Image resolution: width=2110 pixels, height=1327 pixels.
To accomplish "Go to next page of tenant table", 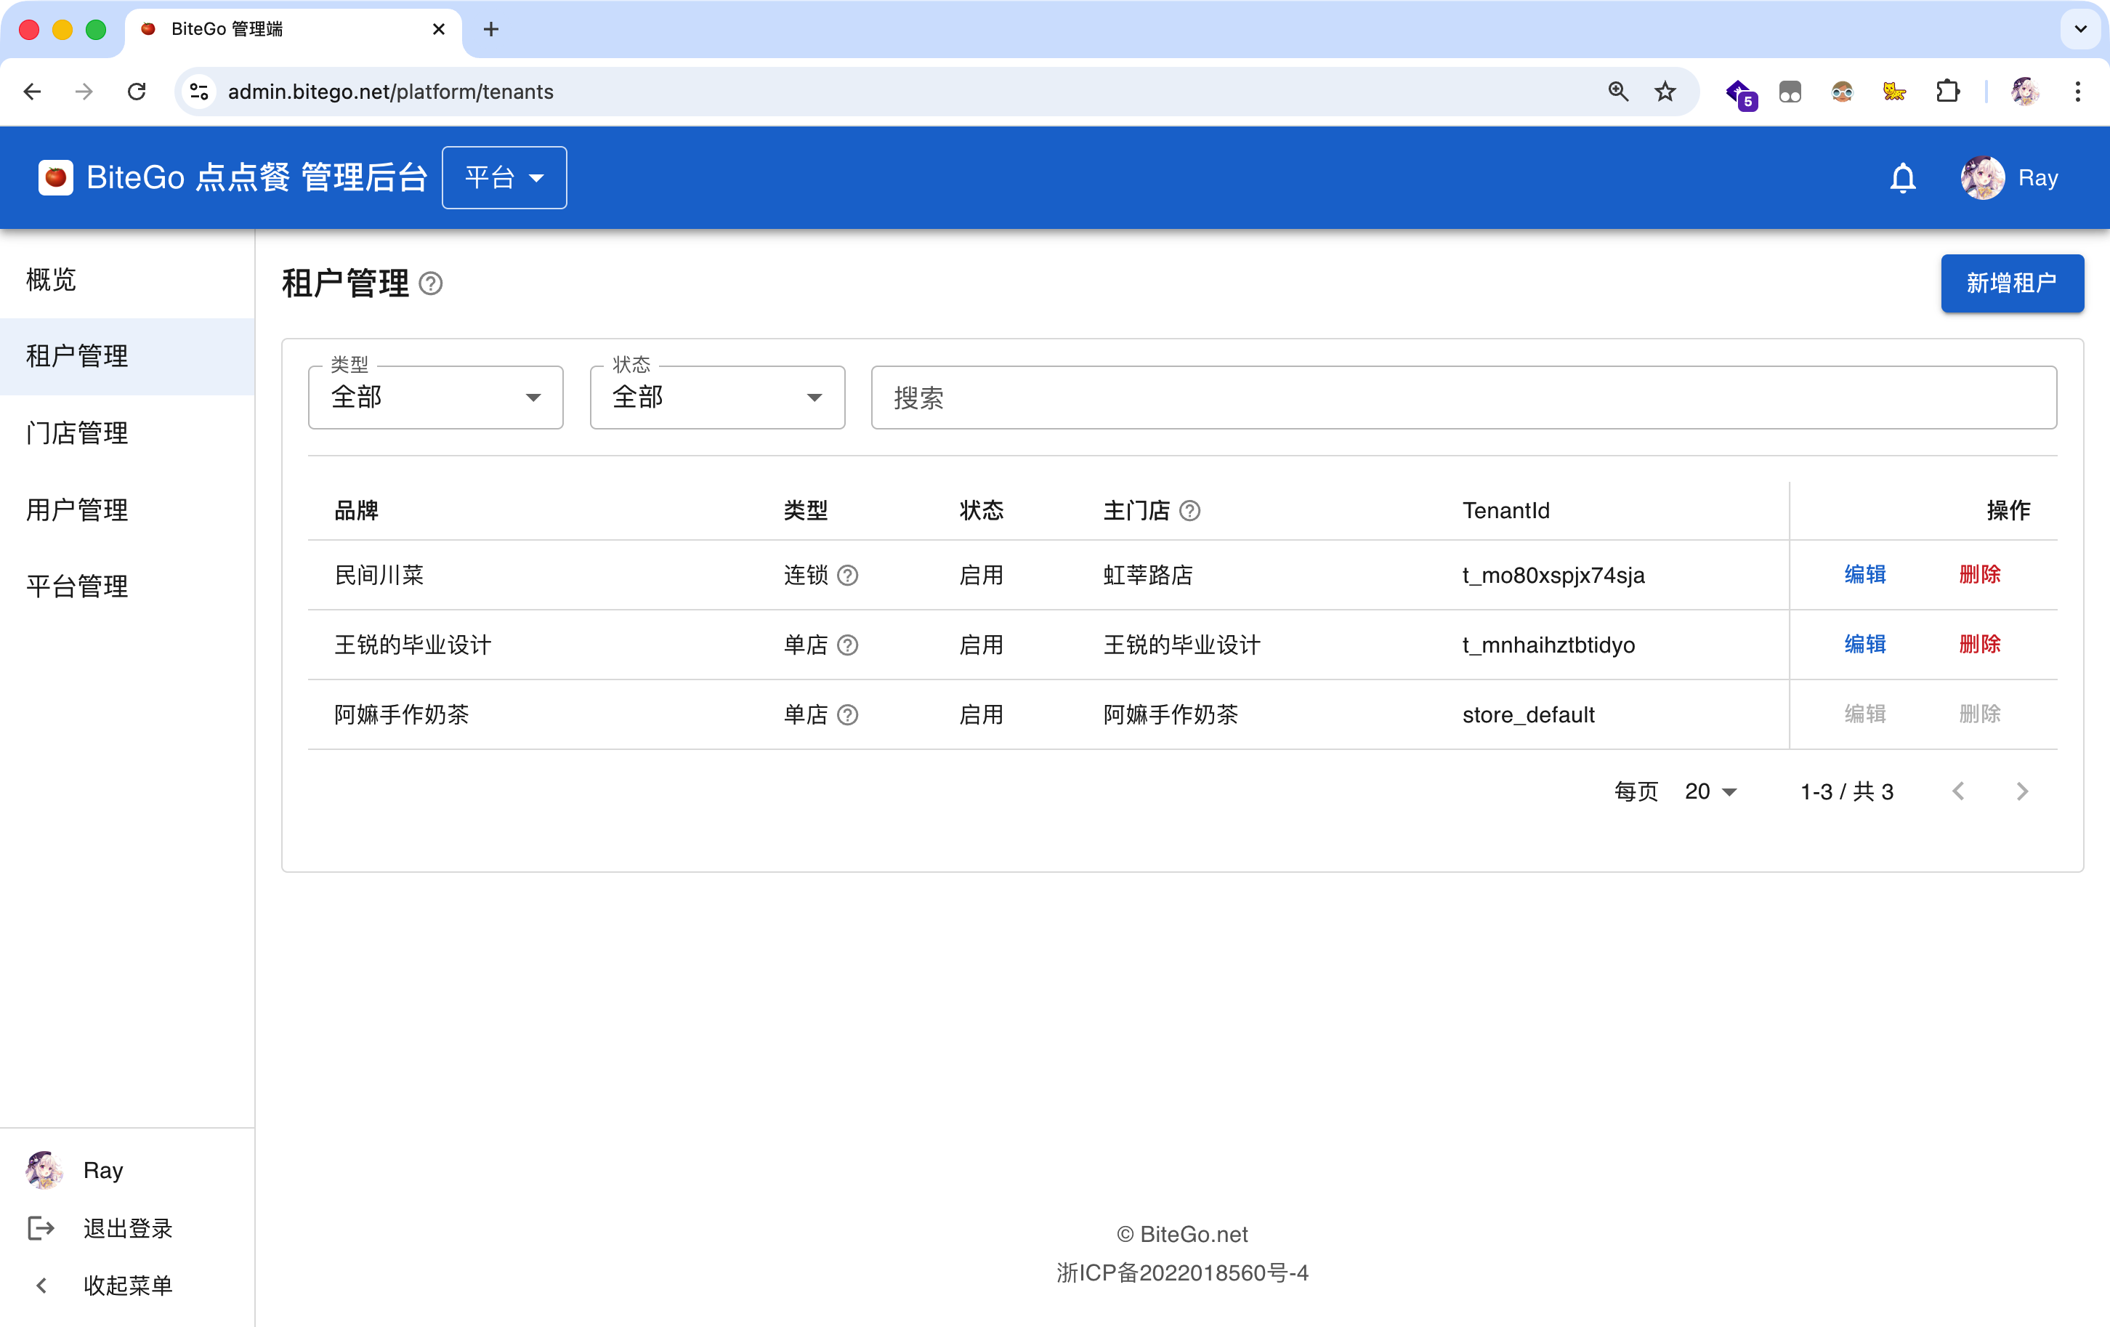I will [2022, 791].
